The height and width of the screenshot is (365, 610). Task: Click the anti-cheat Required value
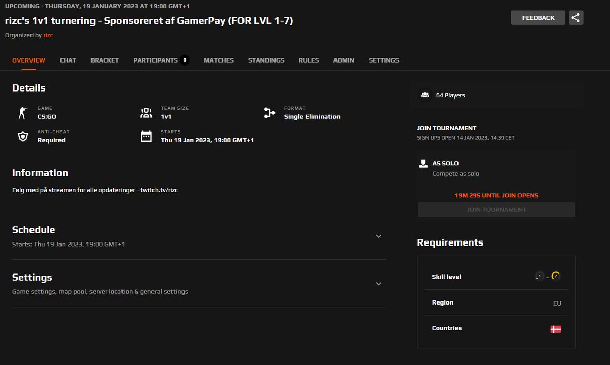pyautogui.click(x=51, y=140)
